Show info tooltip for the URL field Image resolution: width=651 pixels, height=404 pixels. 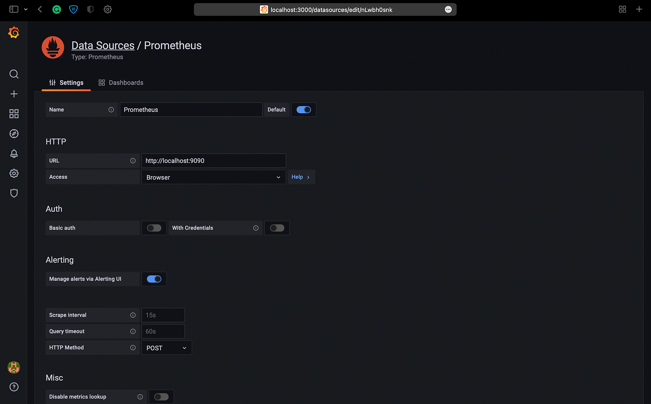point(133,161)
